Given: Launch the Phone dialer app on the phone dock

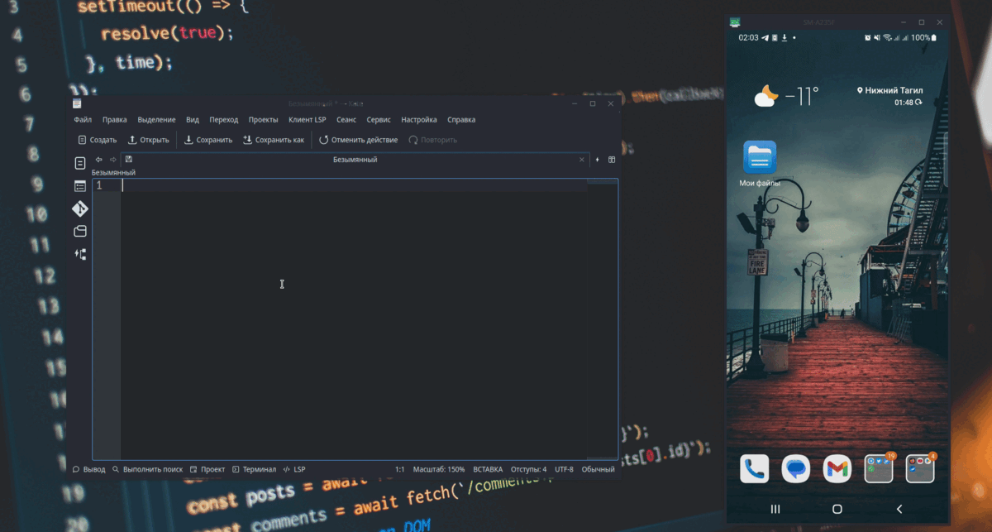Looking at the screenshot, I should pos(754,469).
